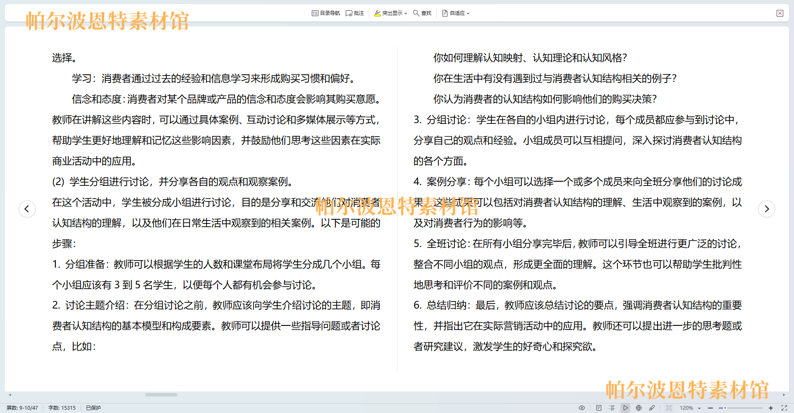Click the line 商业活动中的应用。
The image size is (794, 413).
94,161
